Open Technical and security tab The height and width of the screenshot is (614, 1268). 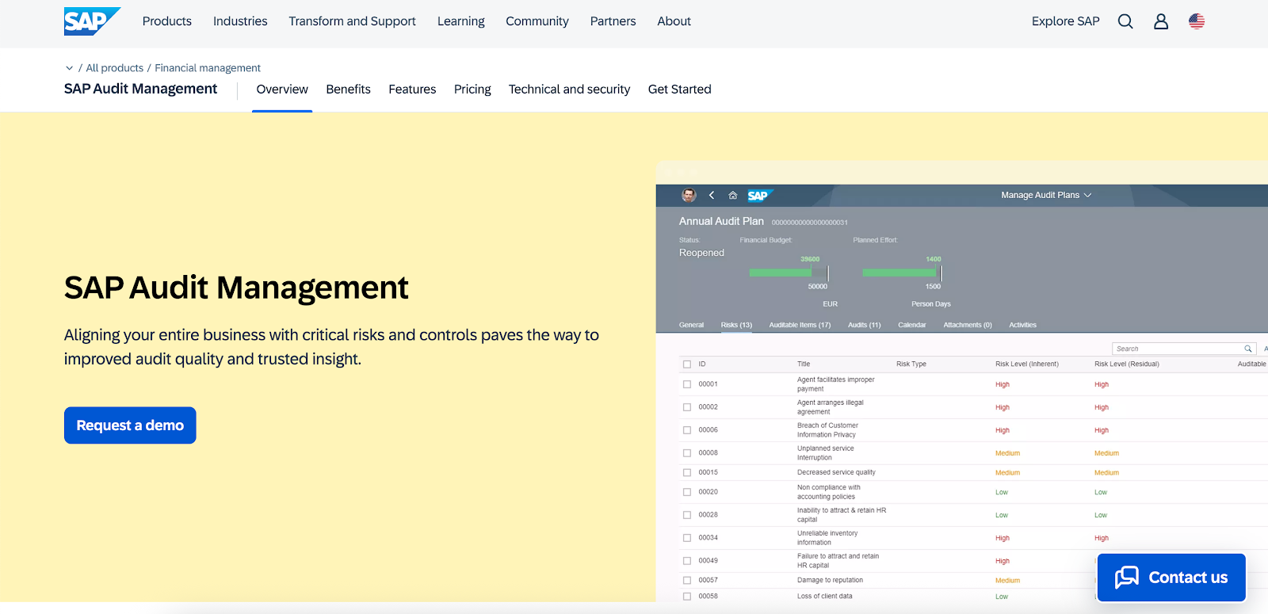(x=569, y=90)
